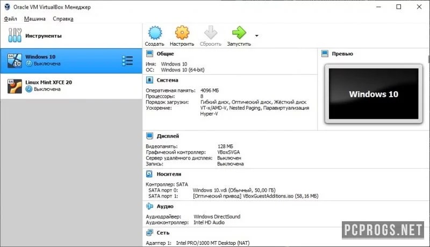The width and height of the screenshot is (430, 247).
Task: Click the Запись Выключена value
Action: (x=231, y=164)
